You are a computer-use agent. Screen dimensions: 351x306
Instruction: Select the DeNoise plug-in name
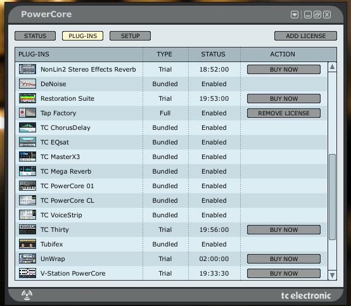point(53,84)
